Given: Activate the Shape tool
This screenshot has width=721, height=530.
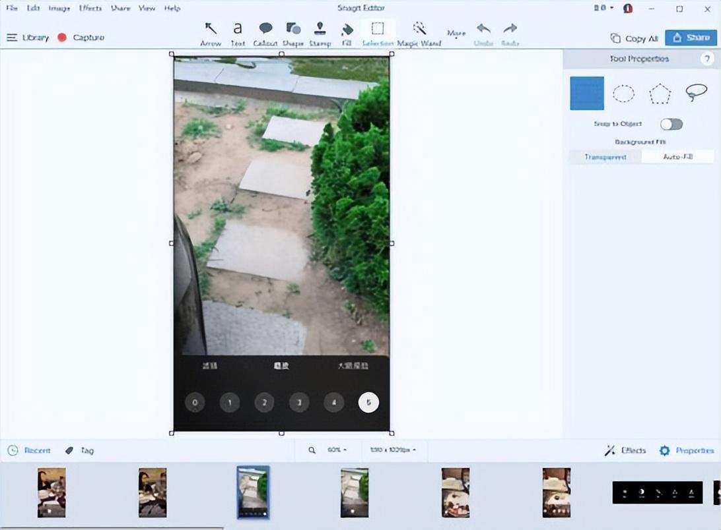Looking at the screenshot, I should [x=293, y=34].
